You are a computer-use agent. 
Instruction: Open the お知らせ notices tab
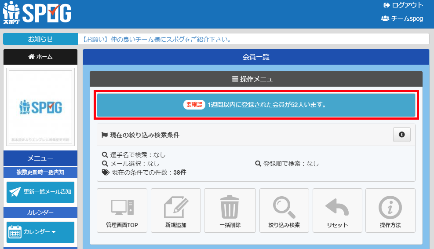pos(40,39)
